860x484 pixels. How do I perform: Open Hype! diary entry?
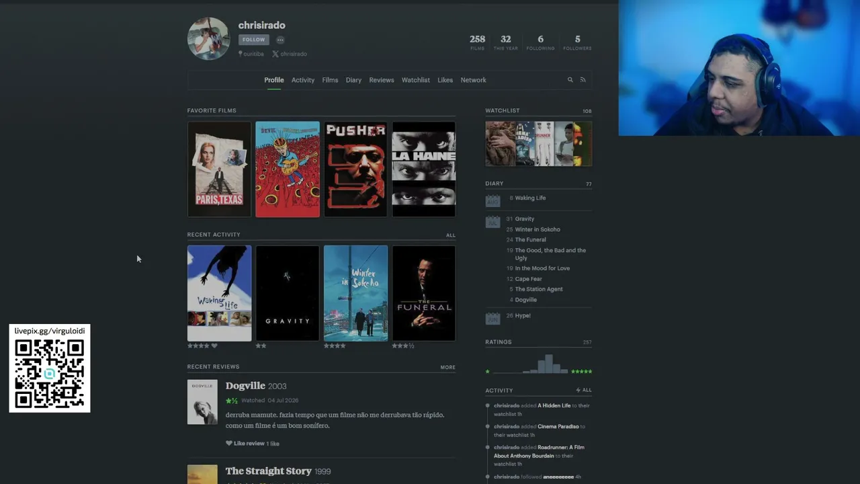coord(523,316)
